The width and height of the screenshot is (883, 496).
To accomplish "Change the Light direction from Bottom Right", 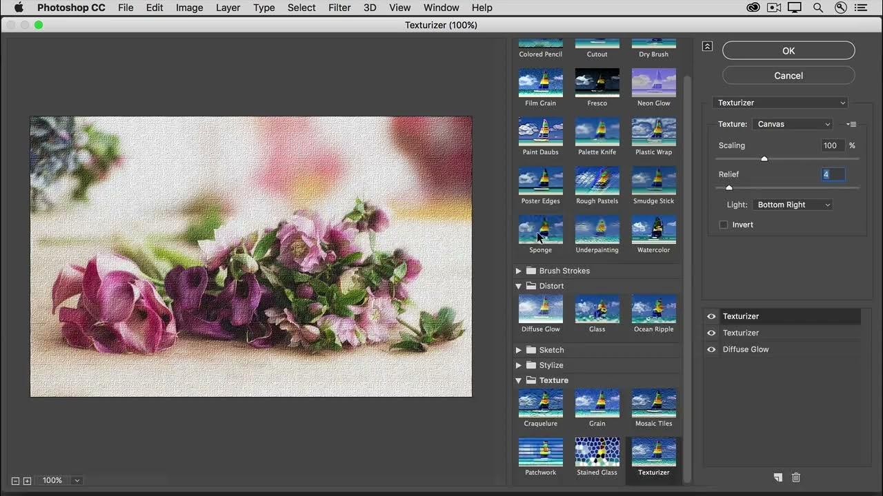I will 793,205.
